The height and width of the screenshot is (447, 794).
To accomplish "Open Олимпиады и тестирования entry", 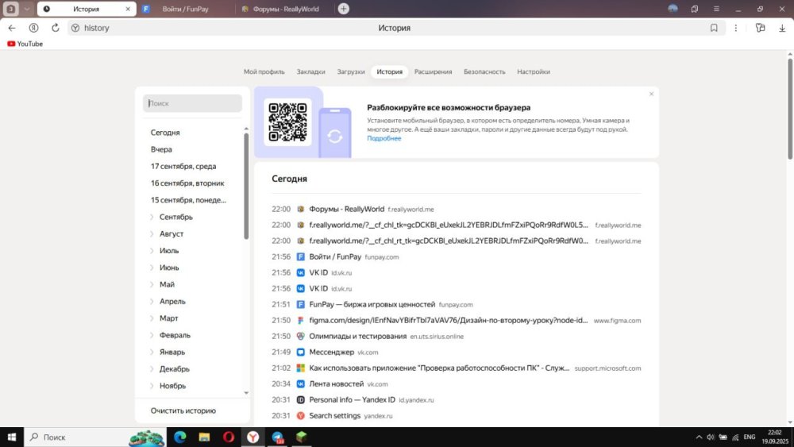I will (358, 336).
